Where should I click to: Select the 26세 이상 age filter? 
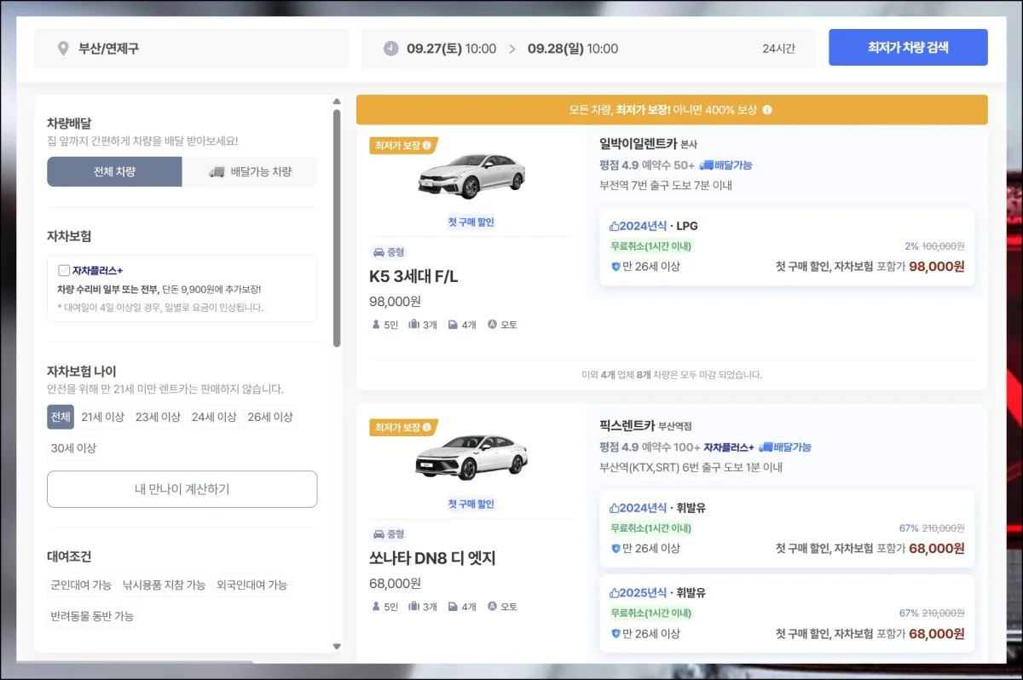(269, 418)
